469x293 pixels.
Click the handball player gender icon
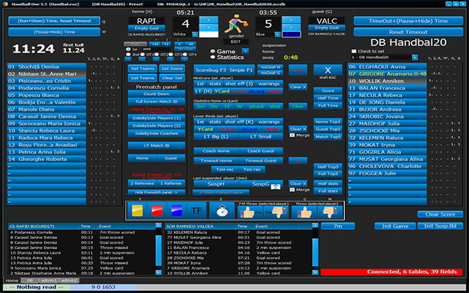[x=237, y=24]
